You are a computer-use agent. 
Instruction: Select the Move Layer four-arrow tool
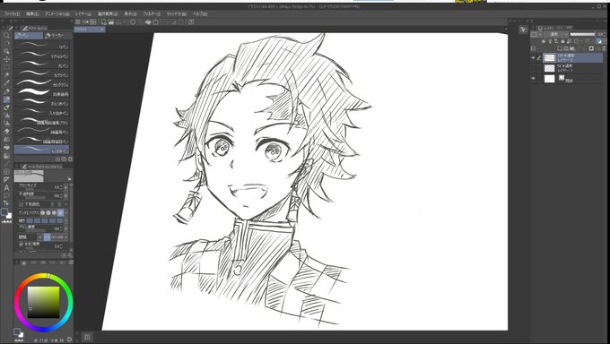6,59
